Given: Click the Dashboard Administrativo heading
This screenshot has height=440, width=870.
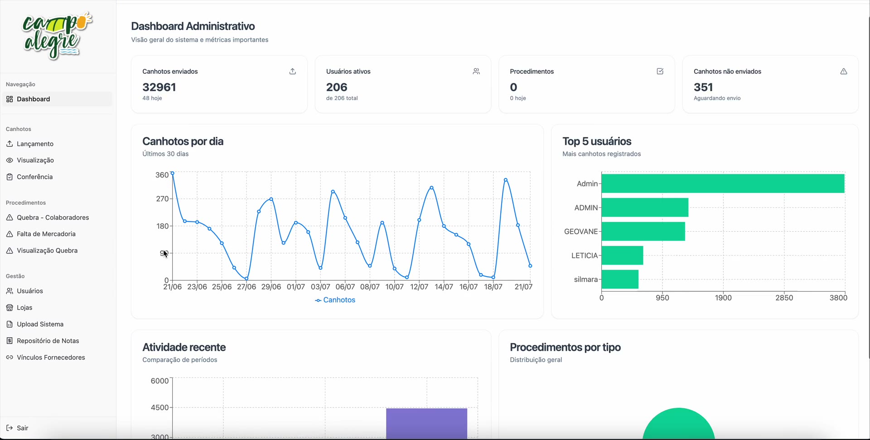Looking at the screenshot, I should point(193,26).
